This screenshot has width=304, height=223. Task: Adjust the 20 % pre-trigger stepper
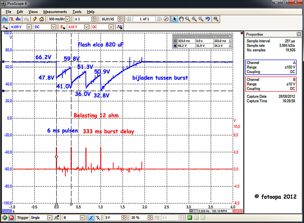pos(150,218)
